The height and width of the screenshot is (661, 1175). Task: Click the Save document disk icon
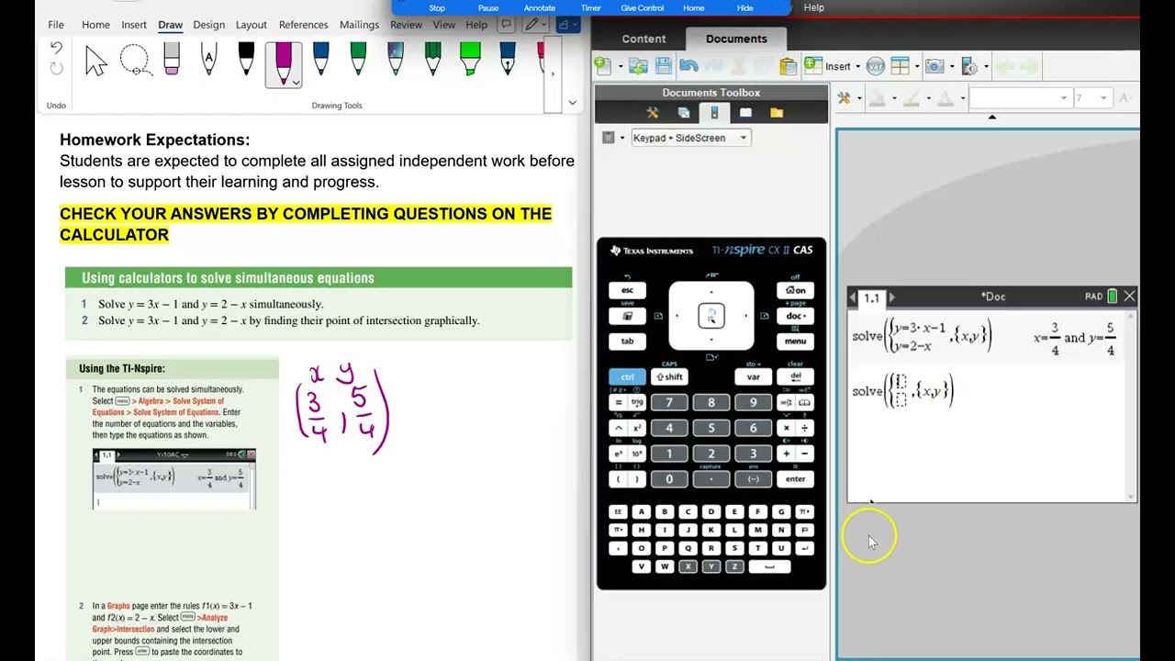point(664,66)
